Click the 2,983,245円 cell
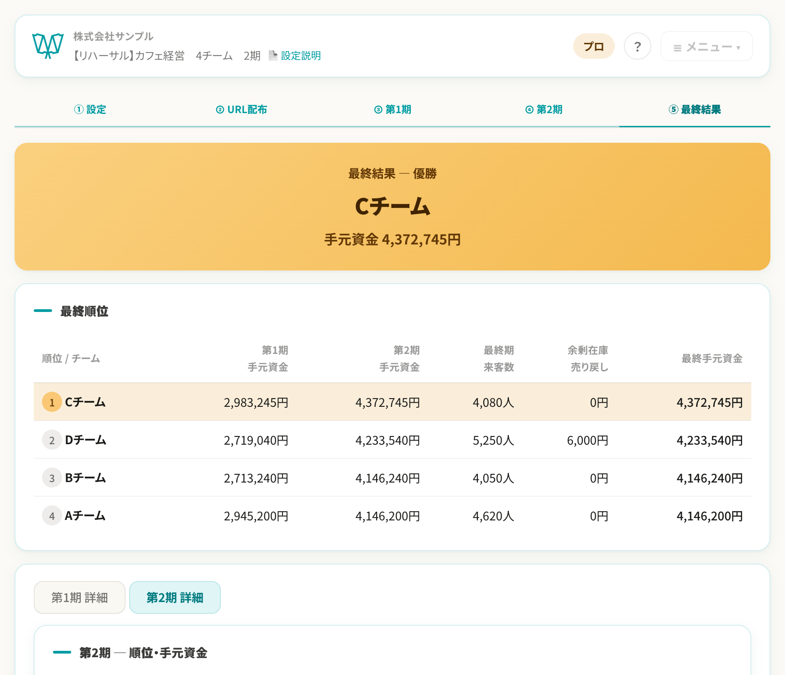Viewport: 785px width, 675px height. pyautogui.click(x=256, y=403)
